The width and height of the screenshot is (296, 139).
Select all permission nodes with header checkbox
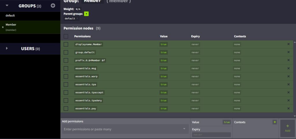66,36
